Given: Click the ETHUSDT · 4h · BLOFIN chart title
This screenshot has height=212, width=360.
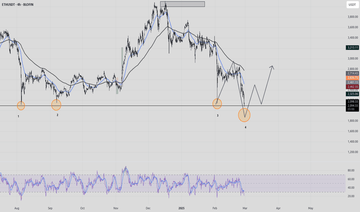Looking at the screenshot, I should (x=17, y=5).
